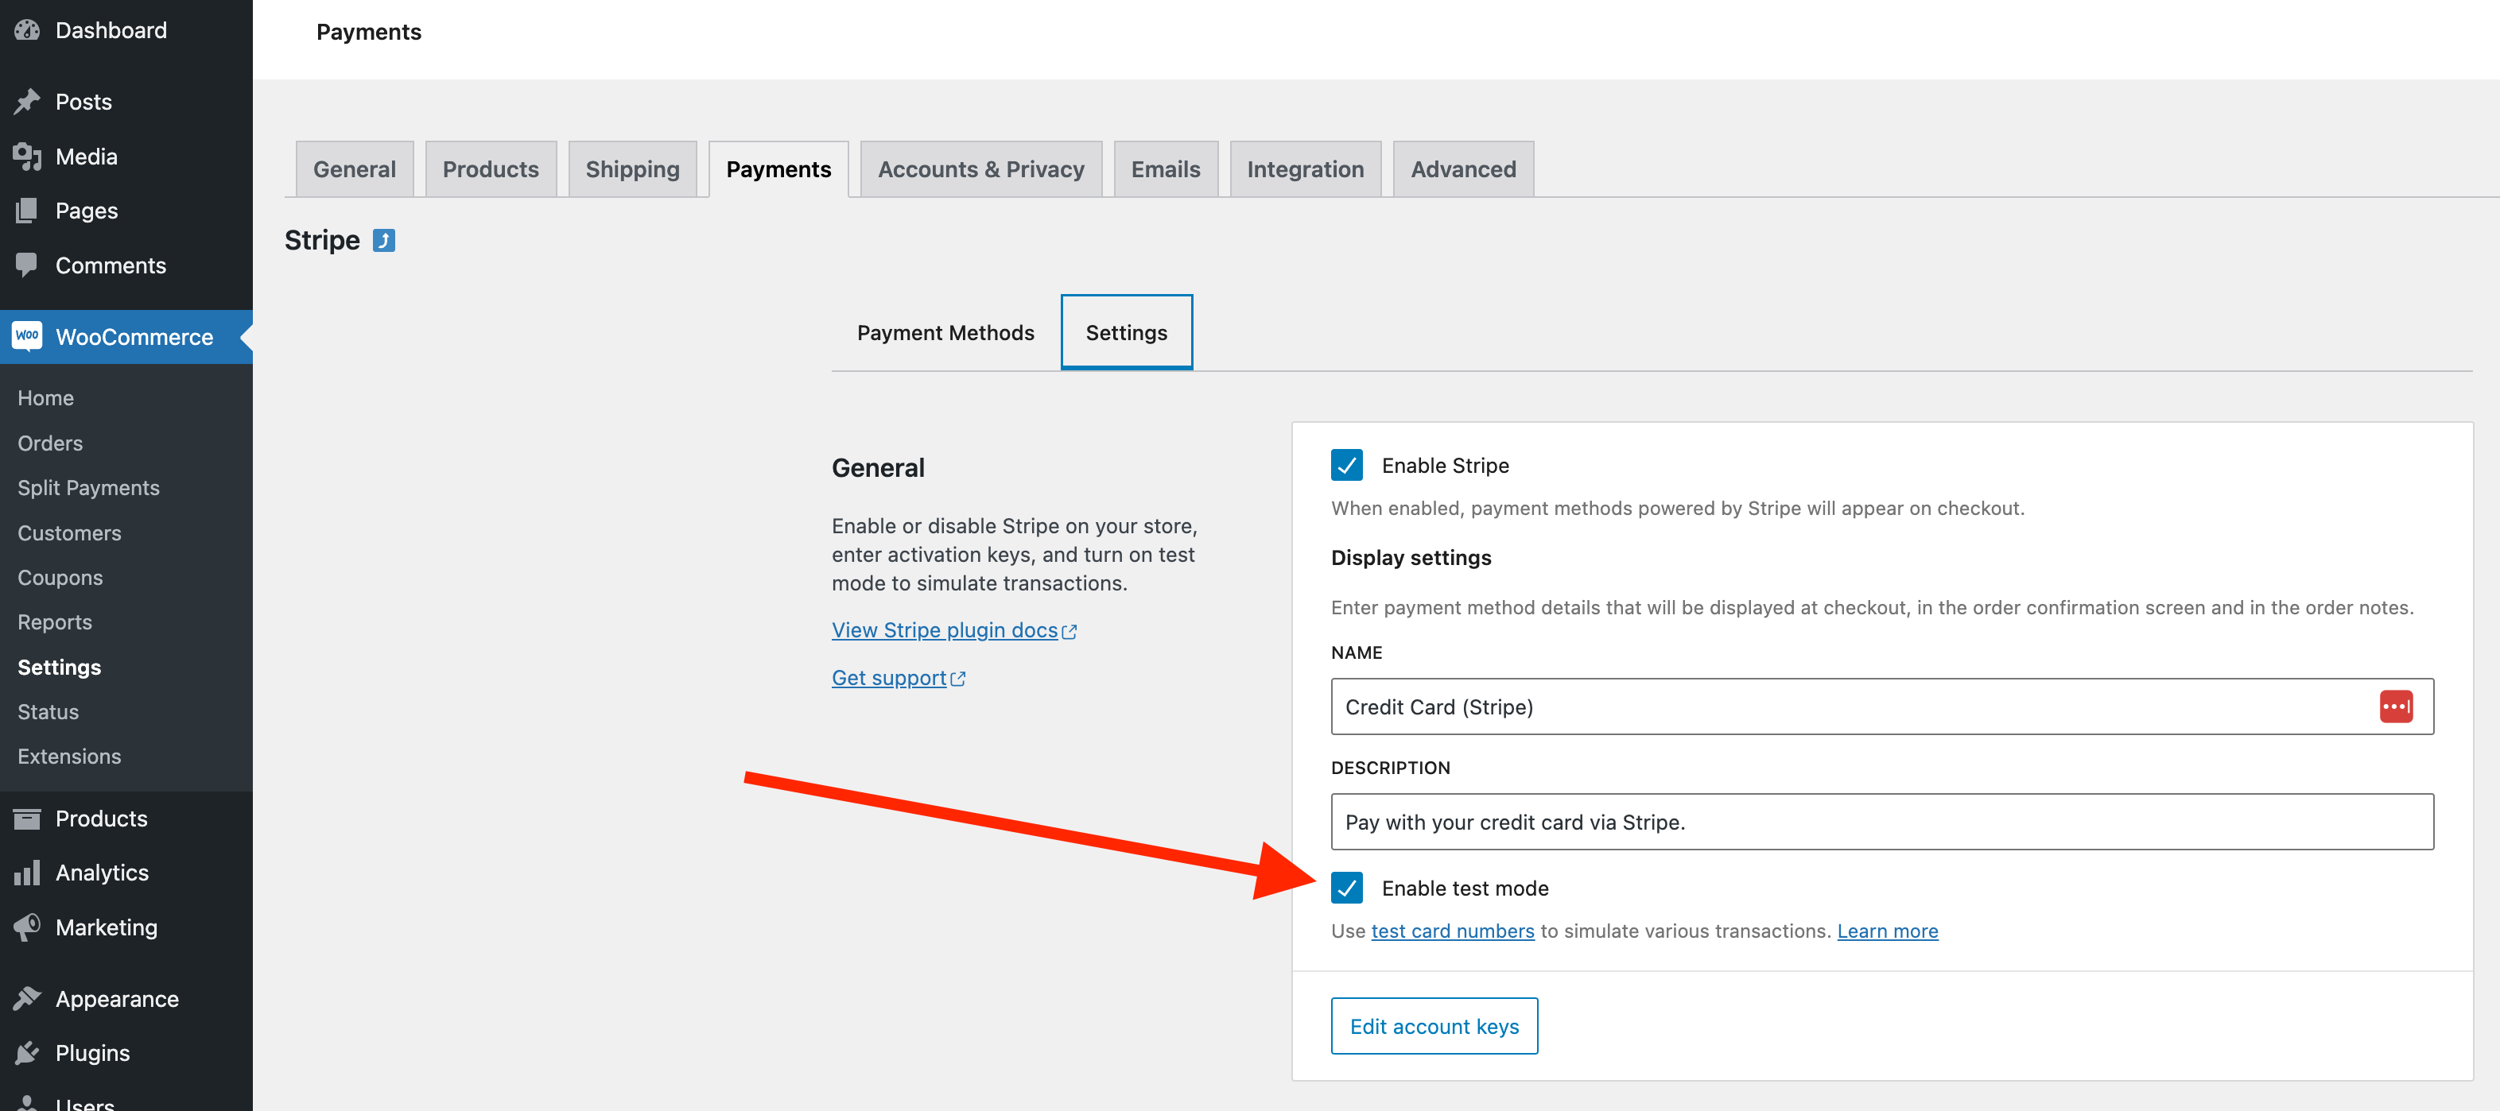
Task: Click the Posts pushpin icon
Action: point(27,101)
